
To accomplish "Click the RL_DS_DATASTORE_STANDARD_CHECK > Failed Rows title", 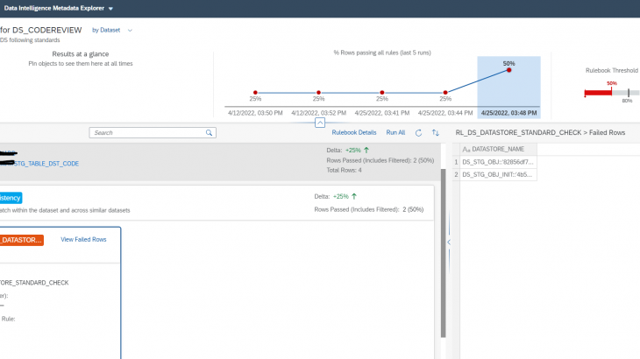I will (540, 132).
